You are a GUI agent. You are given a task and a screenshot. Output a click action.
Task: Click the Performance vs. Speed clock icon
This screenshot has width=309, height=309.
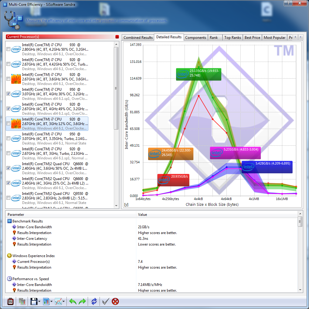pyautogui.click(x=9, y=279)
